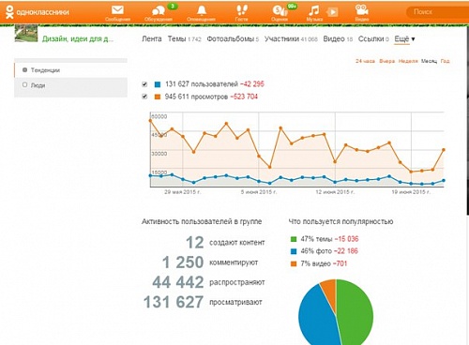Screen dimensions: 469x345
Task: Open the Messages envelope icon
Action: (x=117, y=10)
